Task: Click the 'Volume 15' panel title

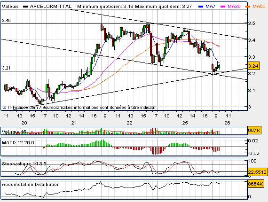Action: point(14,132)
